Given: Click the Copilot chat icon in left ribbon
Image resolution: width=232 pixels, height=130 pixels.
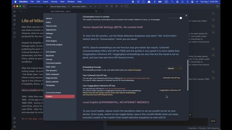Looking at the screenshot, I should tap(14, 37).
